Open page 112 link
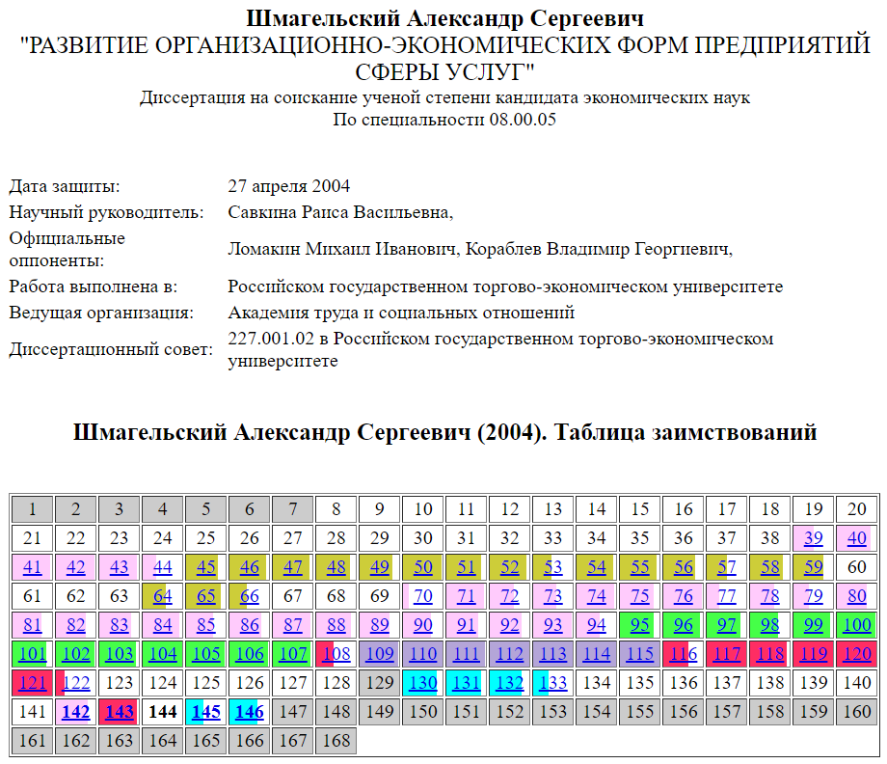This screenshot has height=764, width=887. 510,653
